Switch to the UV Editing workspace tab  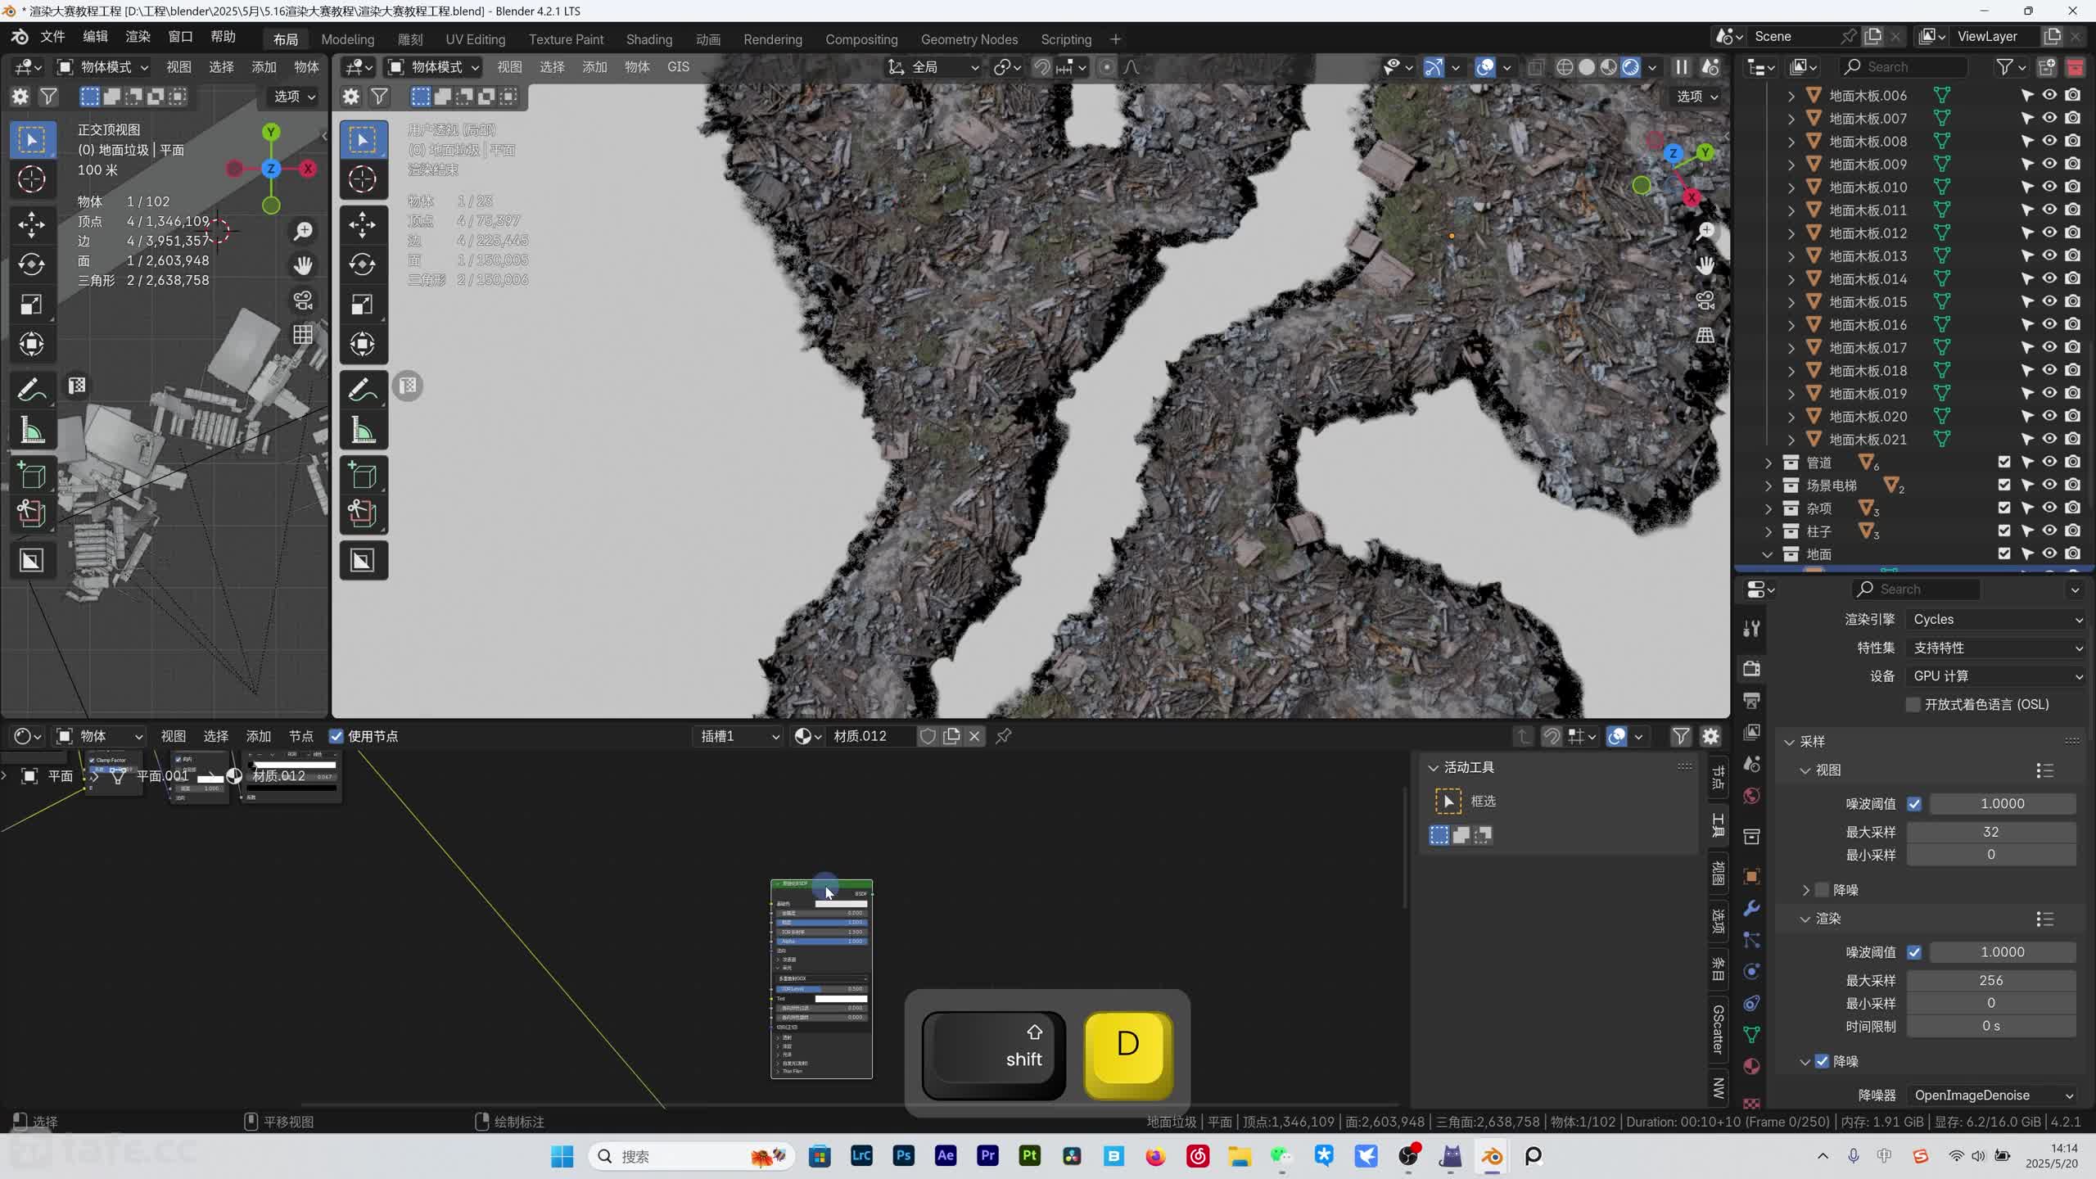tap(475, 39)
